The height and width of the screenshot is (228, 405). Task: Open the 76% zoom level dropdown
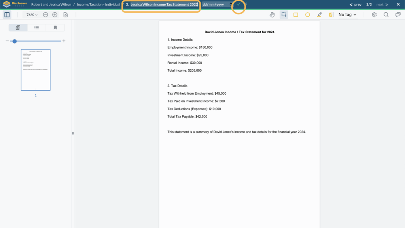tap(32, 15)
